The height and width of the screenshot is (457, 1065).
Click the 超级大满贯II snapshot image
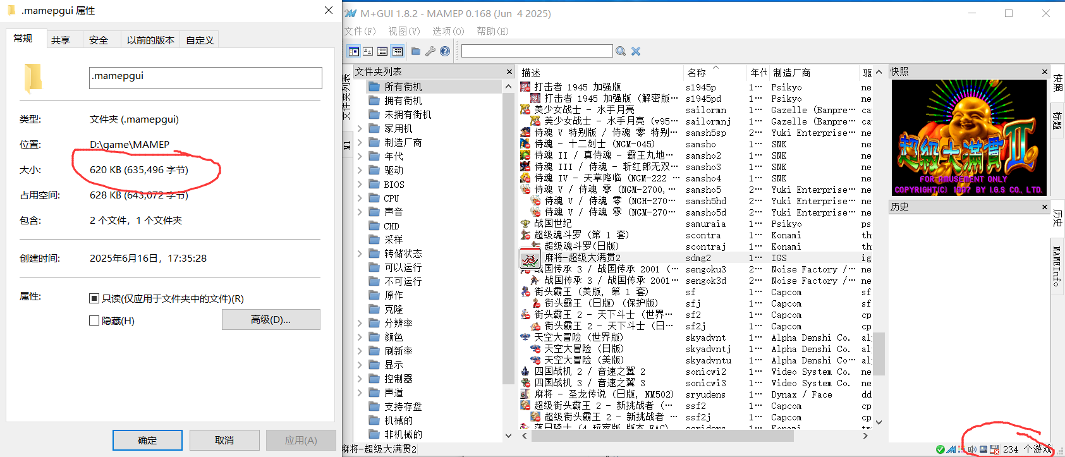tap(969, 138)
